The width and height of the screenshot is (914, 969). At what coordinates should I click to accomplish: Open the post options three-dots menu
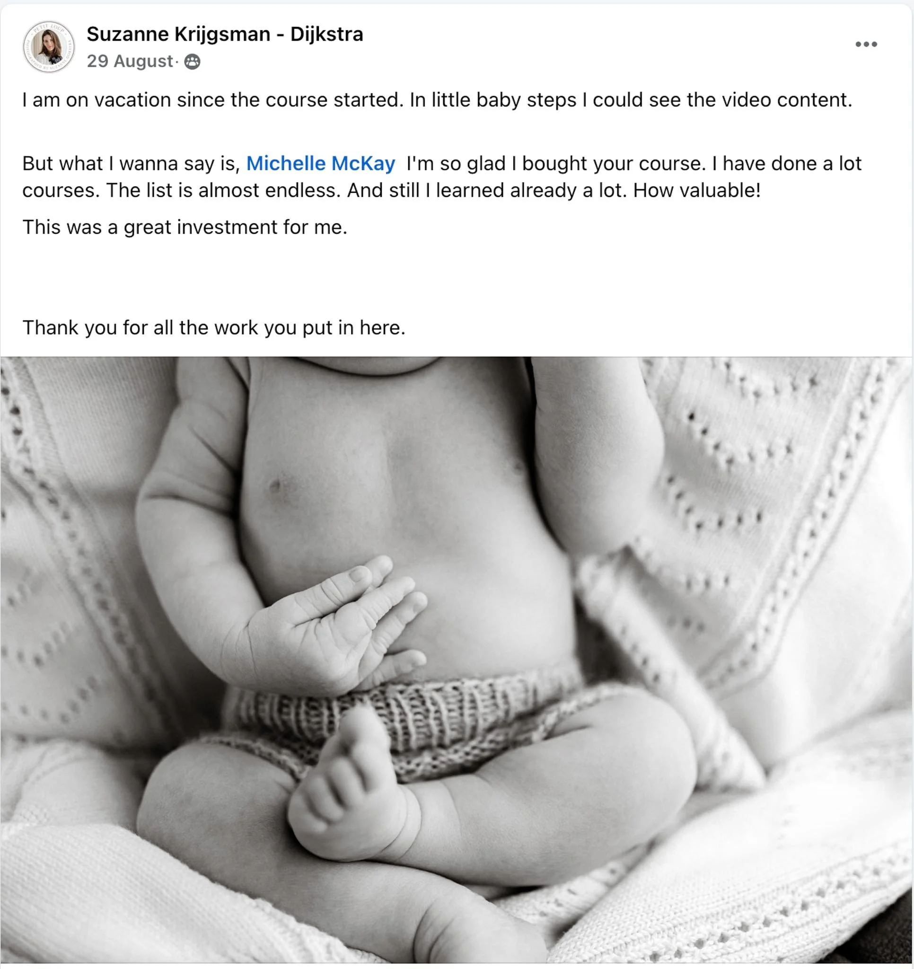pyautogui.click(x=866, y=44)
